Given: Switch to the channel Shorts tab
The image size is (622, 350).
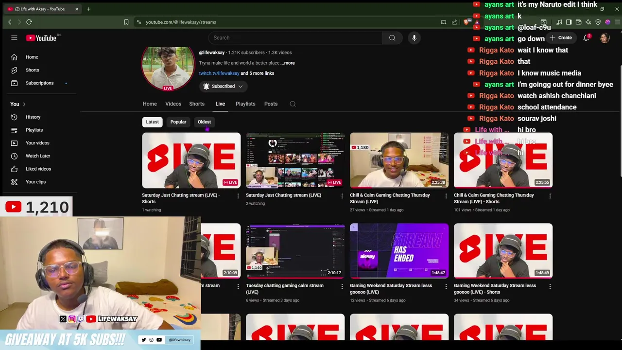Looking at the screenshot, I should tap(197, 104).
